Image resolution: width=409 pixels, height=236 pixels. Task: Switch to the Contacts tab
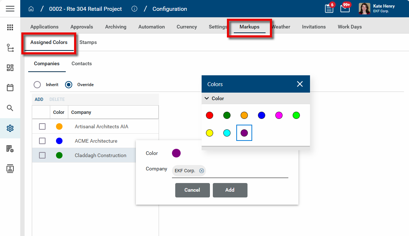coord(82,64)
